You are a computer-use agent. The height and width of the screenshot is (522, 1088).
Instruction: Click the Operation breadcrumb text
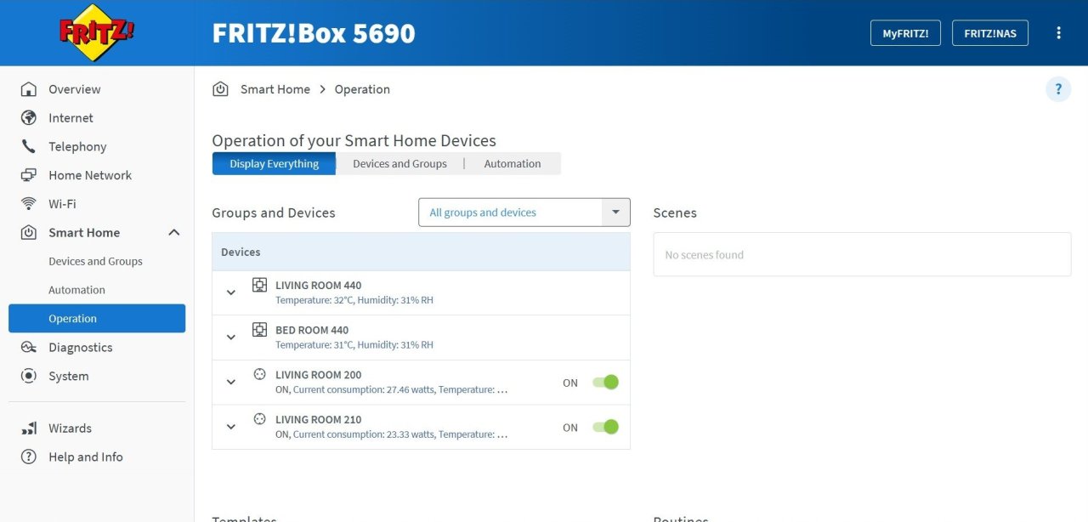[x=362, y=89]
